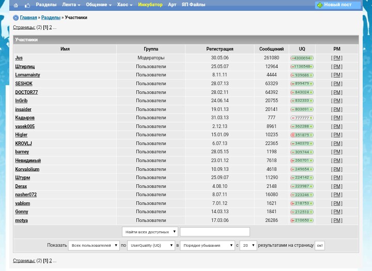Open the Lomamaisty user profile link
Image resolution: width=372 pixels, height=271 pixels.
[x=27, y=75]
